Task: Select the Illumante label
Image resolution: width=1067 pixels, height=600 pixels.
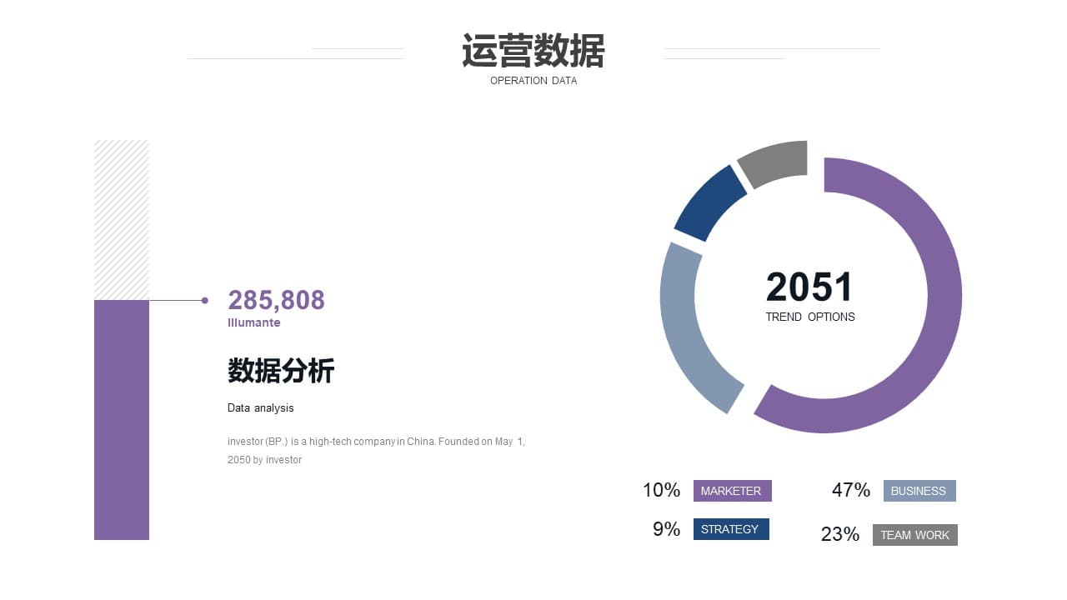Action: (x=254, y=322)
